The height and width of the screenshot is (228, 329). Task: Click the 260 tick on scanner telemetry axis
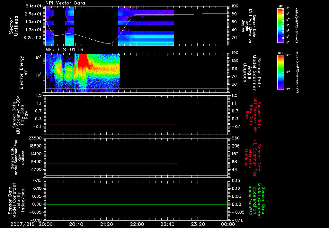[235, 138]
